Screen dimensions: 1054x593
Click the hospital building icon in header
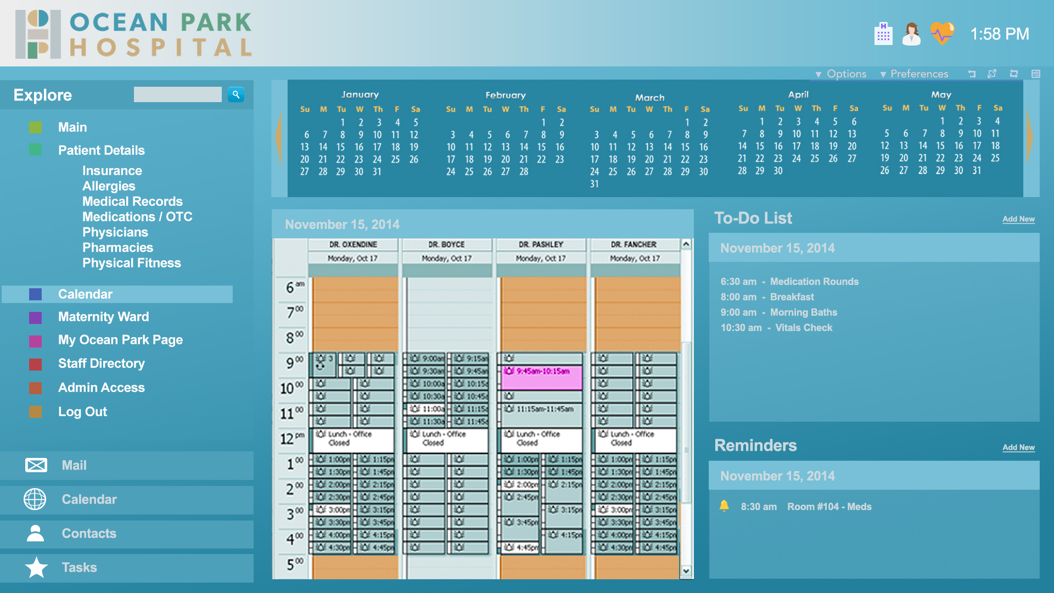(883, 34)
